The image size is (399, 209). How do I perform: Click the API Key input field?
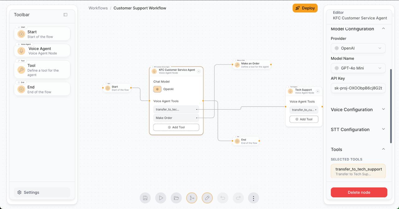tap(358, 88)
